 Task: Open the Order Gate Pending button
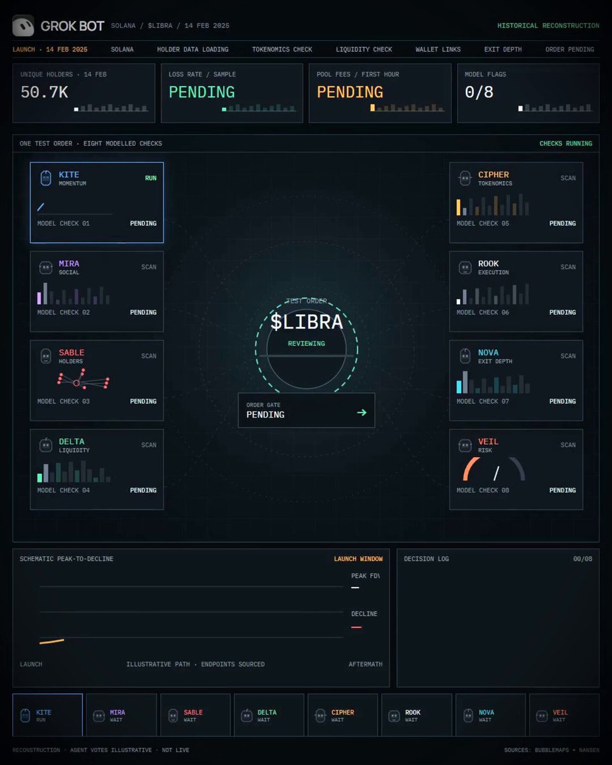point(307,410)
